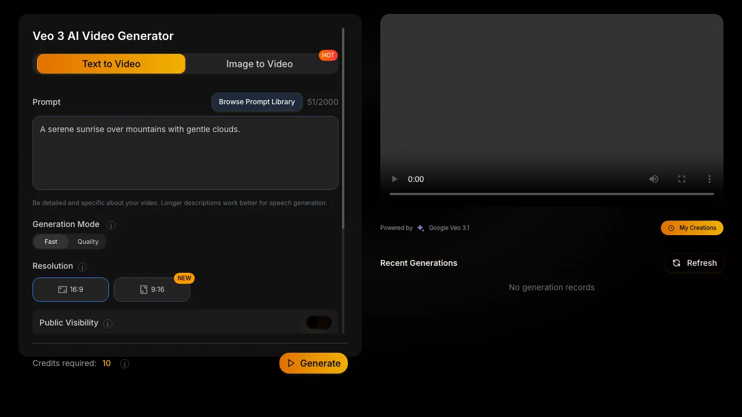Enter fullscreen on the video player
Image resolution: width=742 pixels, height=417 pixels.
pyautogui.click(x=682, y=179)
